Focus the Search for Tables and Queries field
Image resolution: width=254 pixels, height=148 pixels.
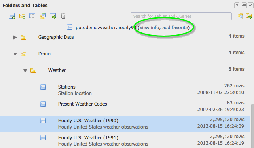click(x=181, y=16)
